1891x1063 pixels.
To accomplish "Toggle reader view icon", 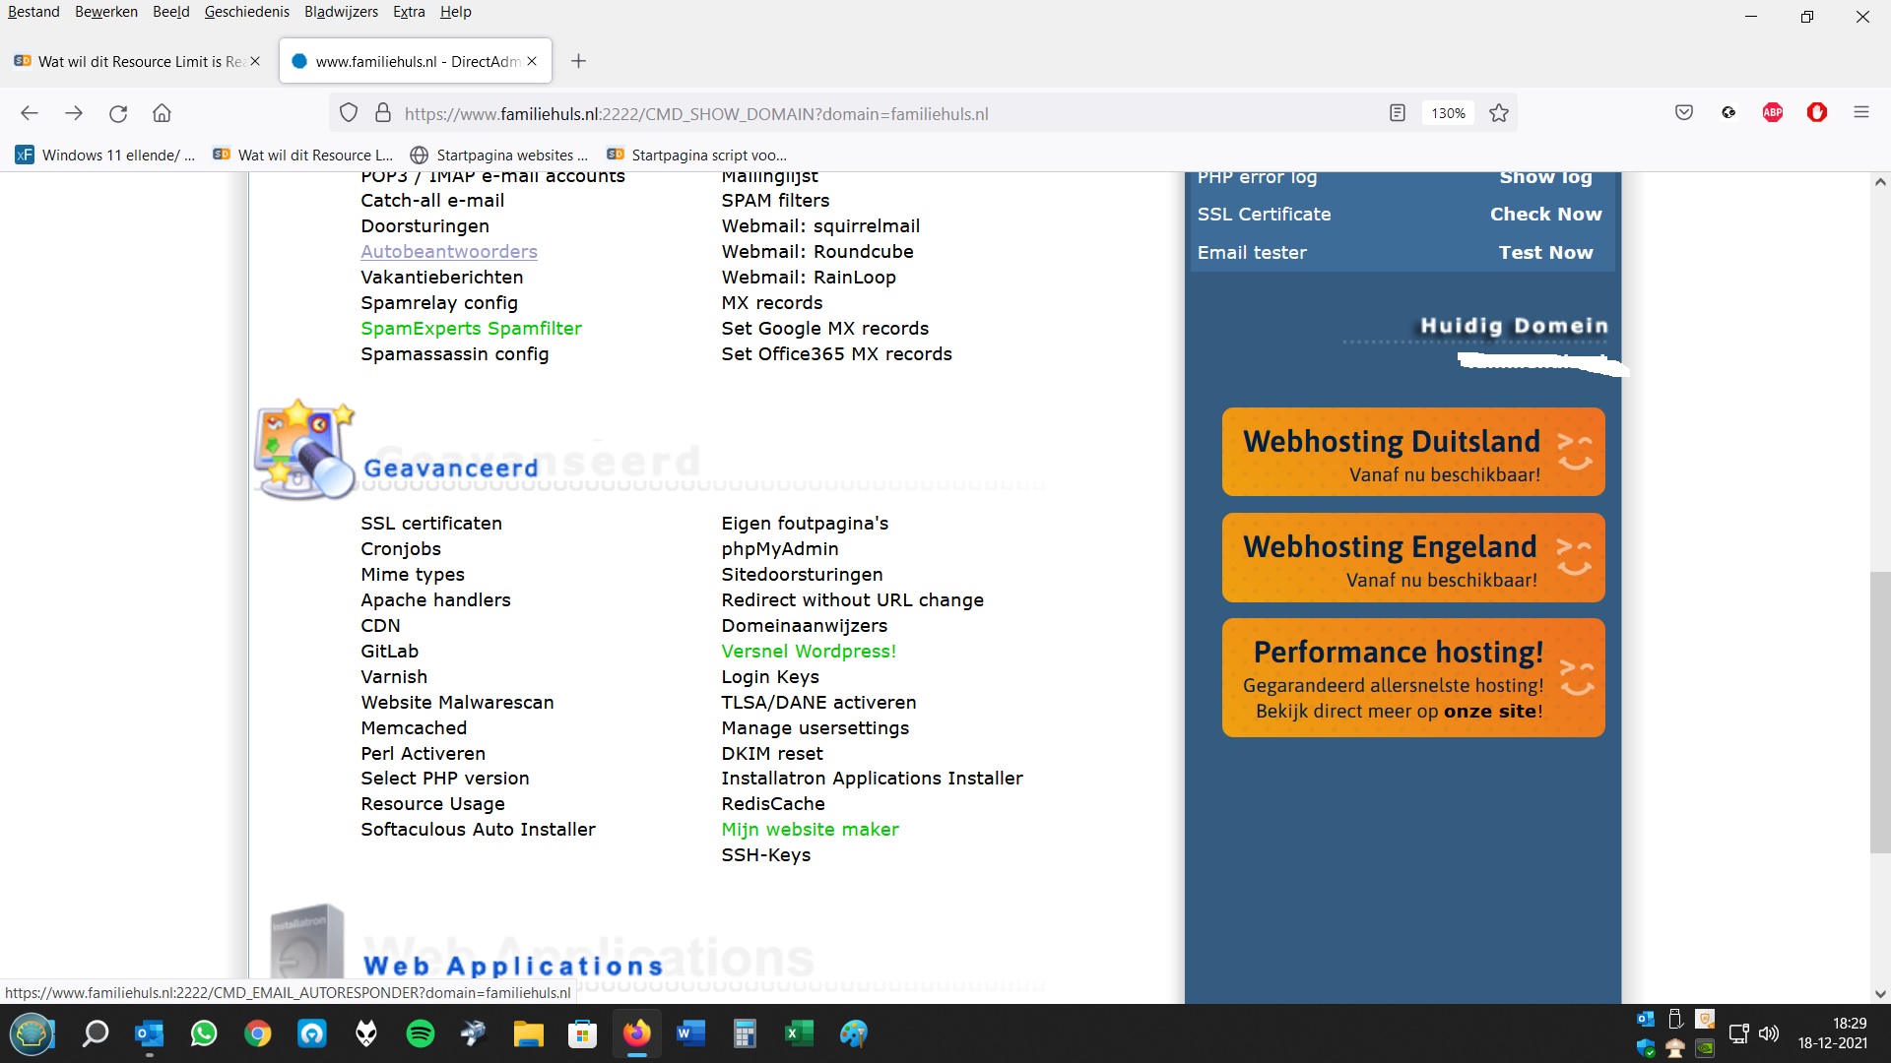I will coord(1398,113).
